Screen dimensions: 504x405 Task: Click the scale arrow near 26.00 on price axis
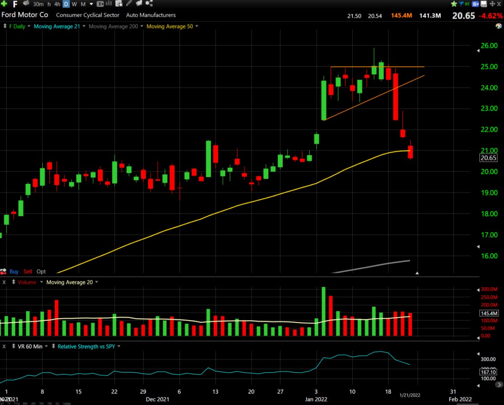tap(478, 50)
